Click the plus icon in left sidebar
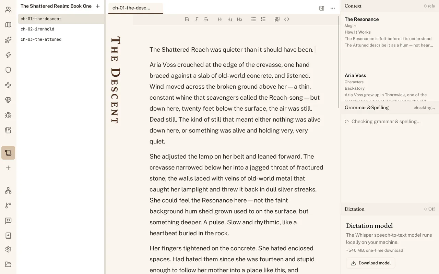Screen dimensions: 439x274 pyautogui.click(x=8, y=168)
